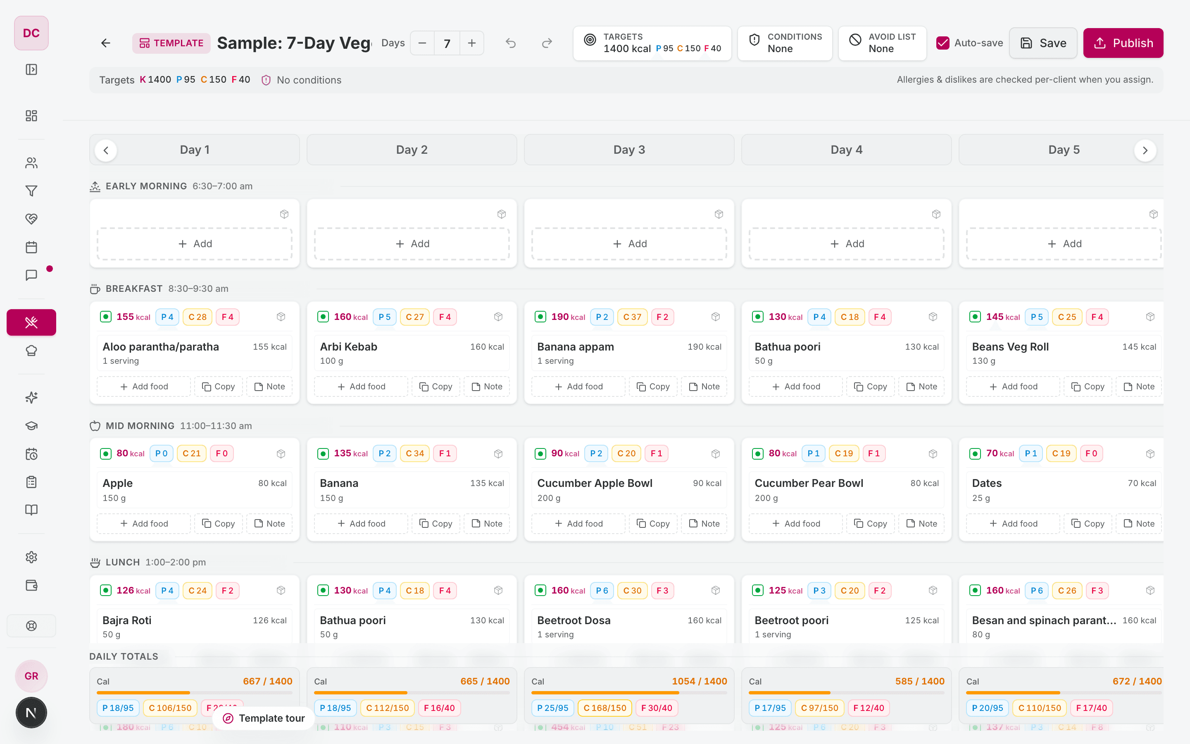Increase days with the plus stepper
1190x744 pixels.
[x=471, y=43]
